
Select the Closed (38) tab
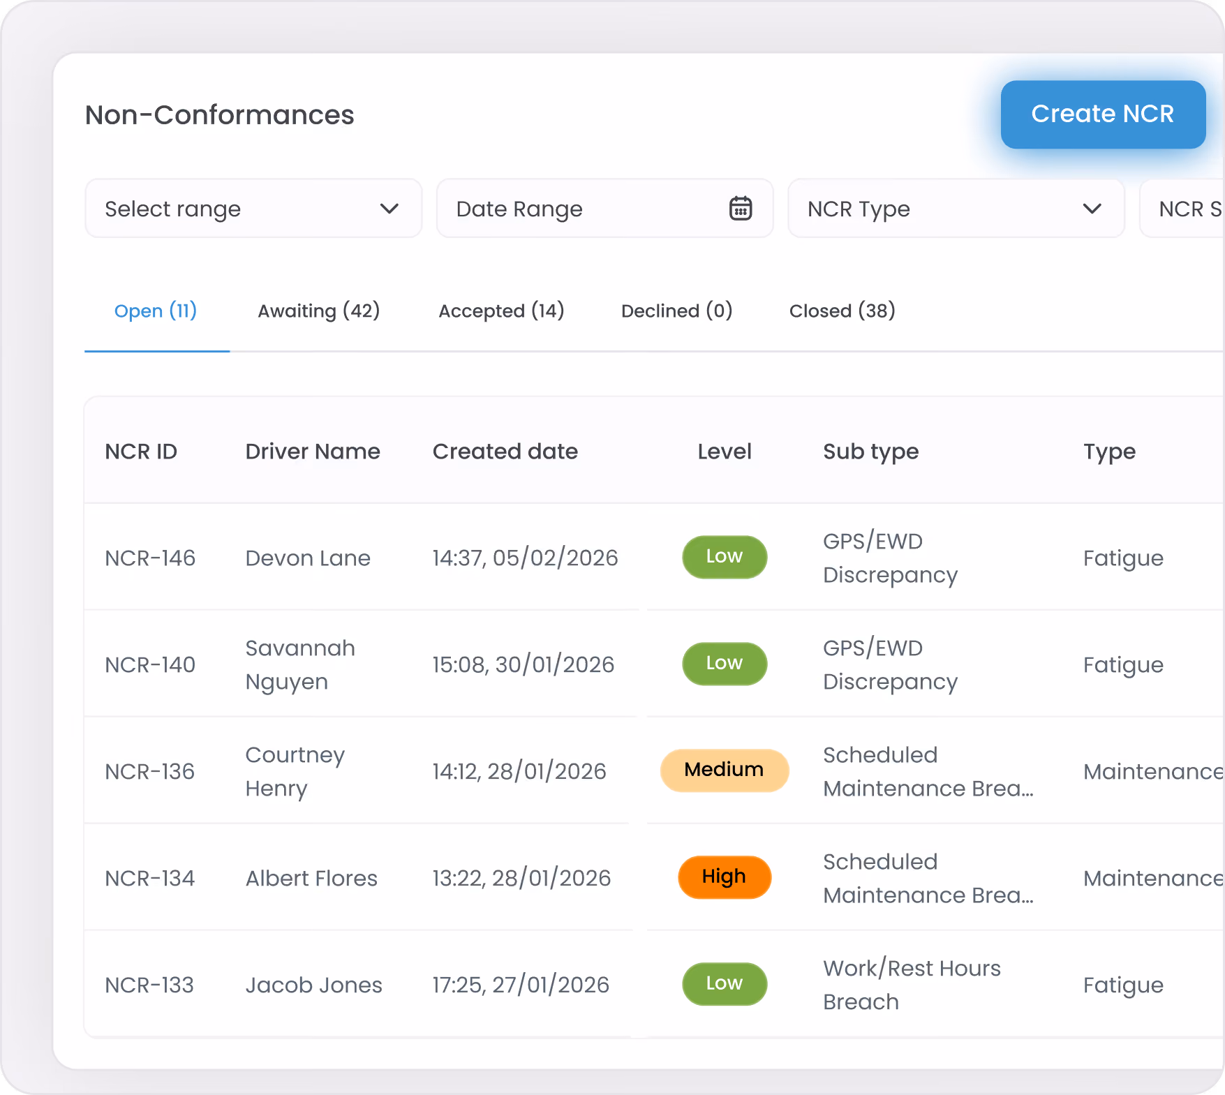click(842, 311)
